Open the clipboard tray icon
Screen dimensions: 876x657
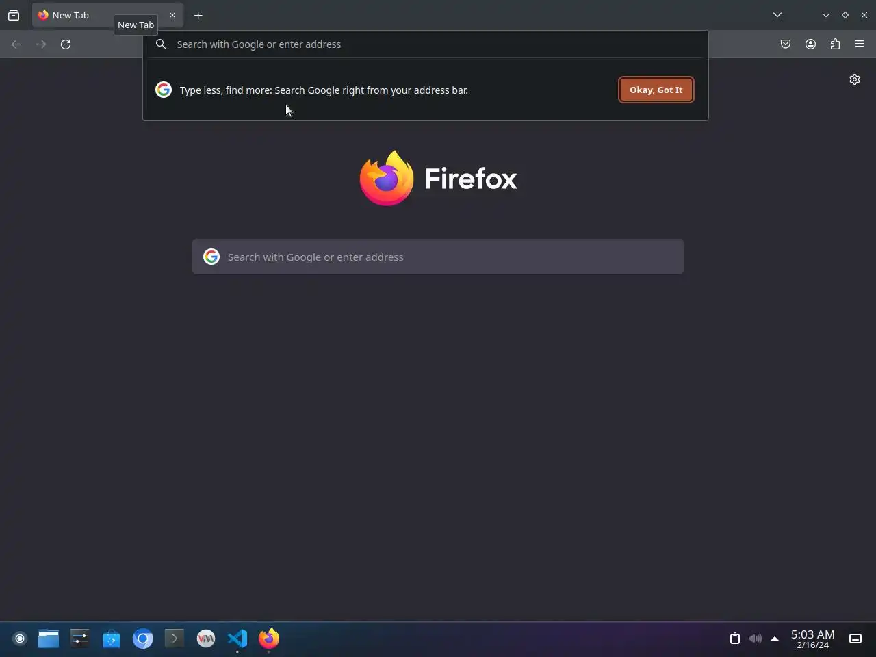click(735, 639)
